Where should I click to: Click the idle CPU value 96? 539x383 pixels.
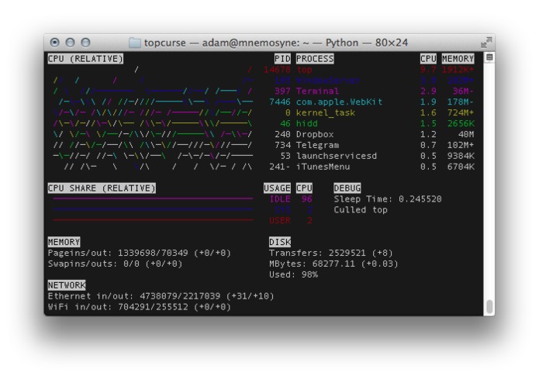pos(306,199)
